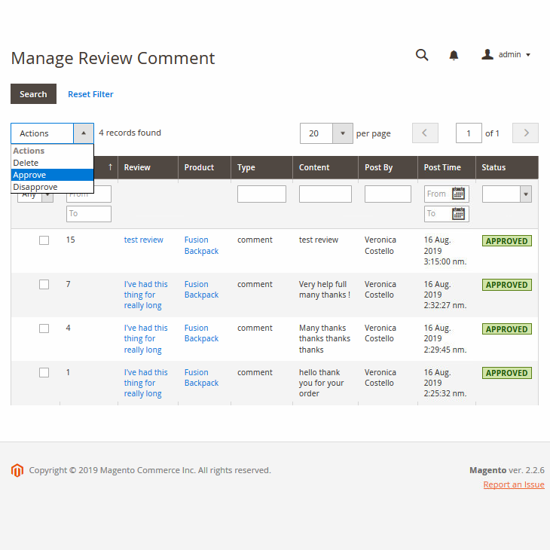Open calendar picker for Post Time To

[458, 214]
